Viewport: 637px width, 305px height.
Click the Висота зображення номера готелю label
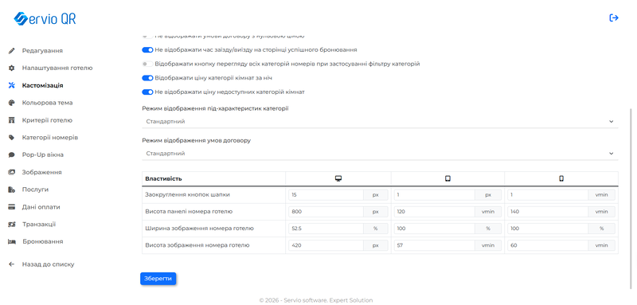[197, 245]
